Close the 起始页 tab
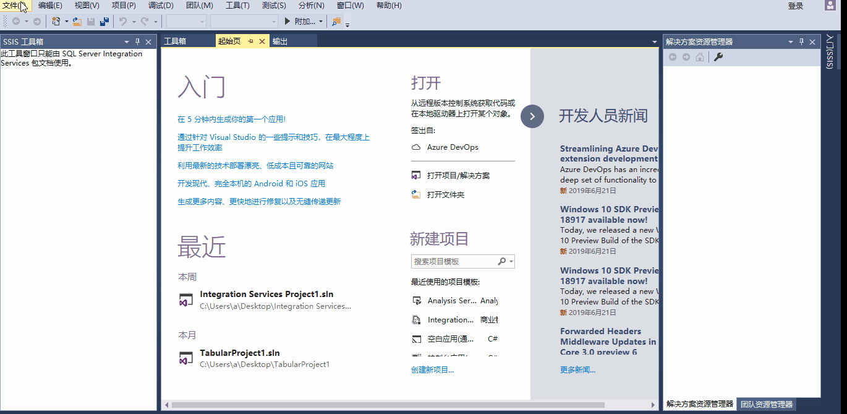Image resolution: width=847 pixels, height=414 pixels. [x=262, y=41]
